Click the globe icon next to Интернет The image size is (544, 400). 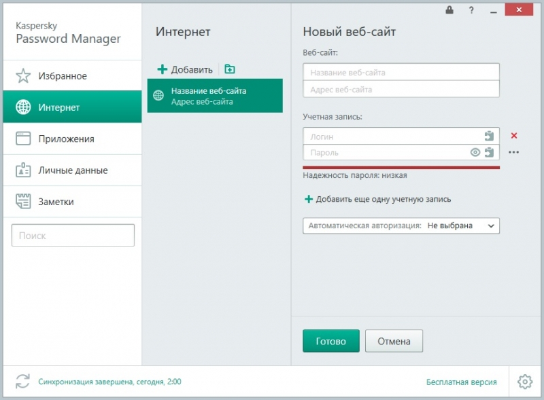[23, 107]
